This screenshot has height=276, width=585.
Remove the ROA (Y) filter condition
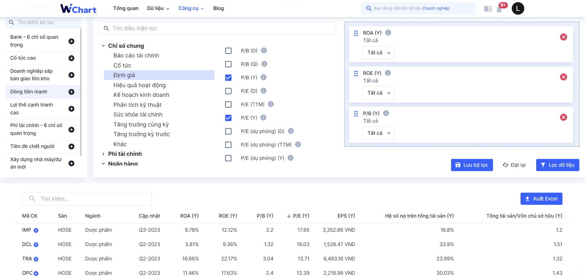tap(563, 37)
